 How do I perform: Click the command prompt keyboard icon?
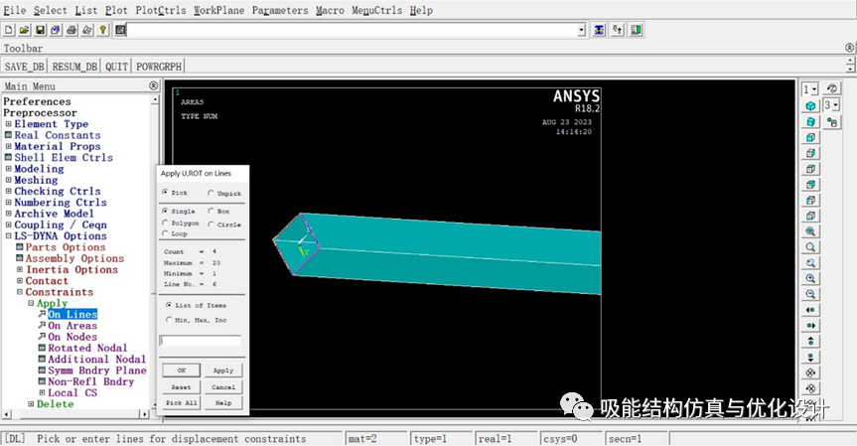[121, 30]
